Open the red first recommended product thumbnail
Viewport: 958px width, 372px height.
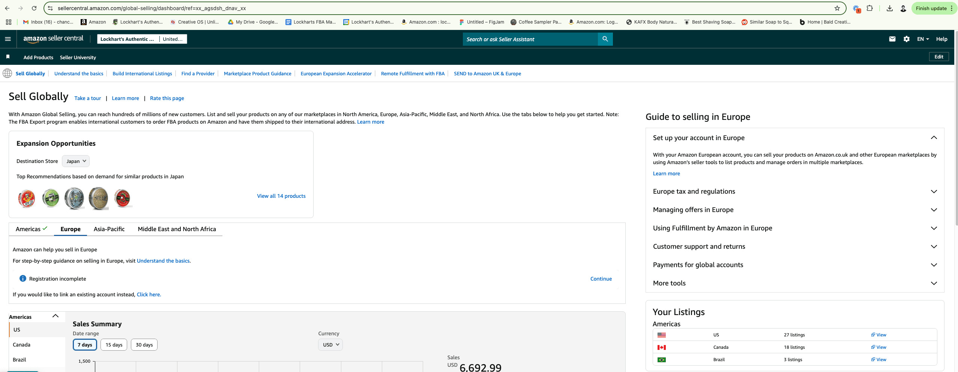tap(27, 198)
